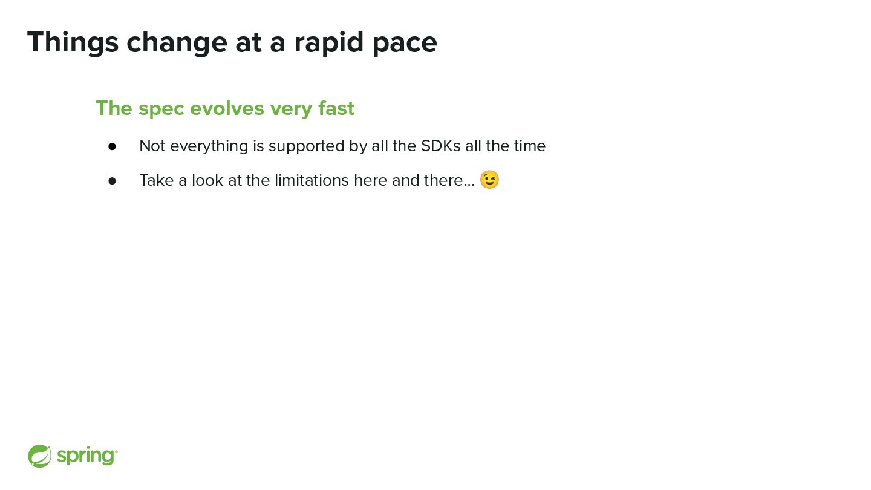Click the word "Take" starting the second bullet
871x490 pixels.
(x=156, y=180)
